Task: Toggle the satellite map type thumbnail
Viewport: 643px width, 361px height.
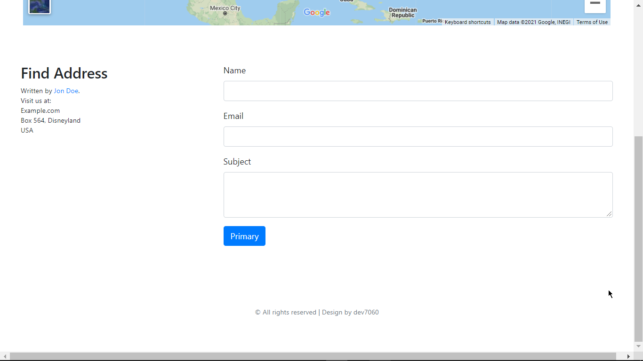Action: pyautogui.click(x=40, y=6)
